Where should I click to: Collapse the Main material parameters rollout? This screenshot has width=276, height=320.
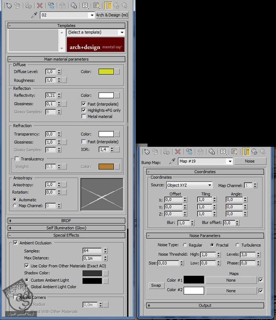pos(66,59)
